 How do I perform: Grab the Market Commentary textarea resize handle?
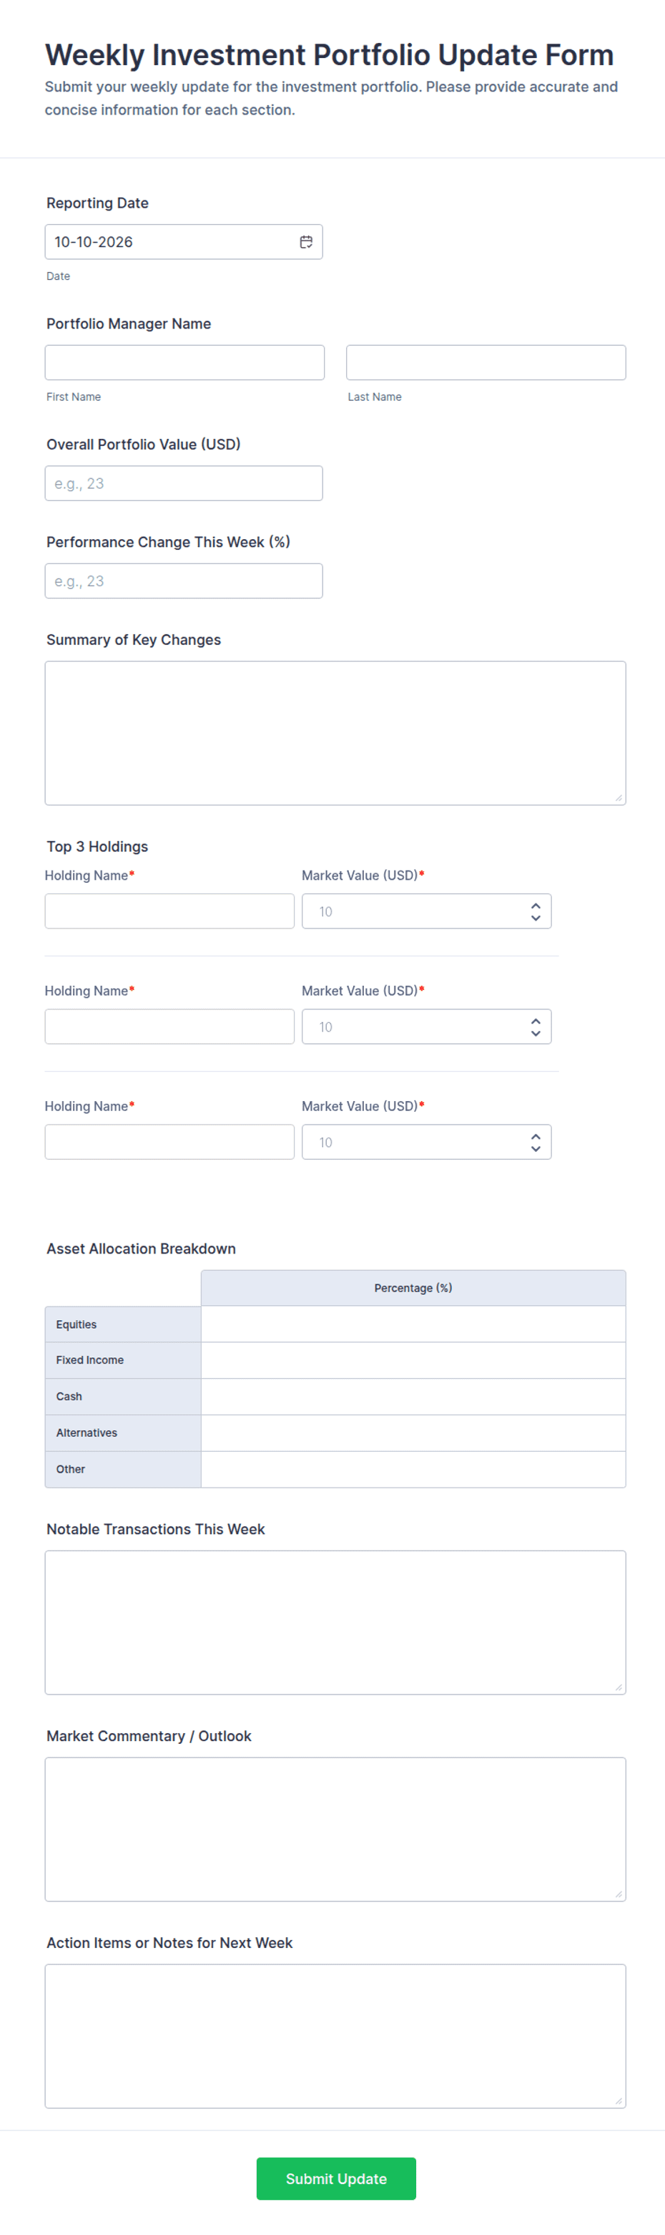click(619, 1895)
